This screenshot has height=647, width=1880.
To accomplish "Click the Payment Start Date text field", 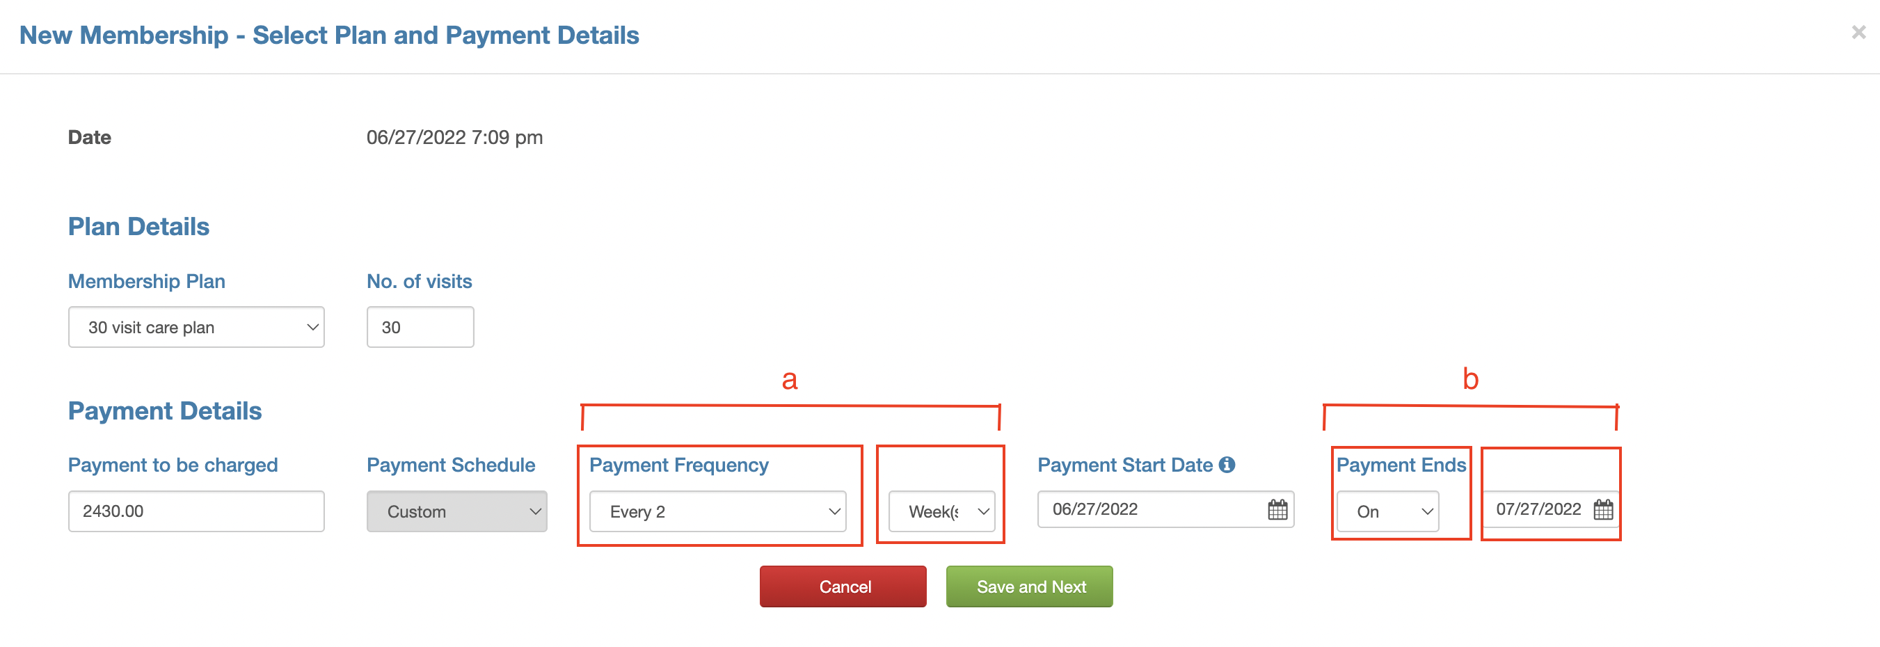I will (1166, 509).
